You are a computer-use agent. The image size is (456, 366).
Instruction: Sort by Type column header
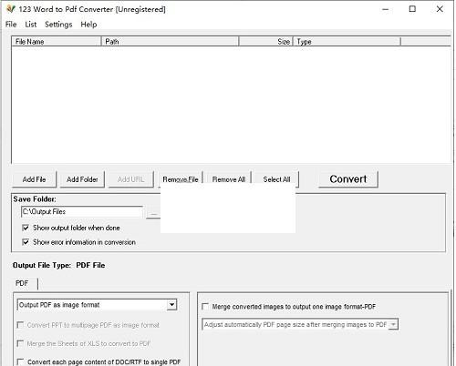point(347,42)
